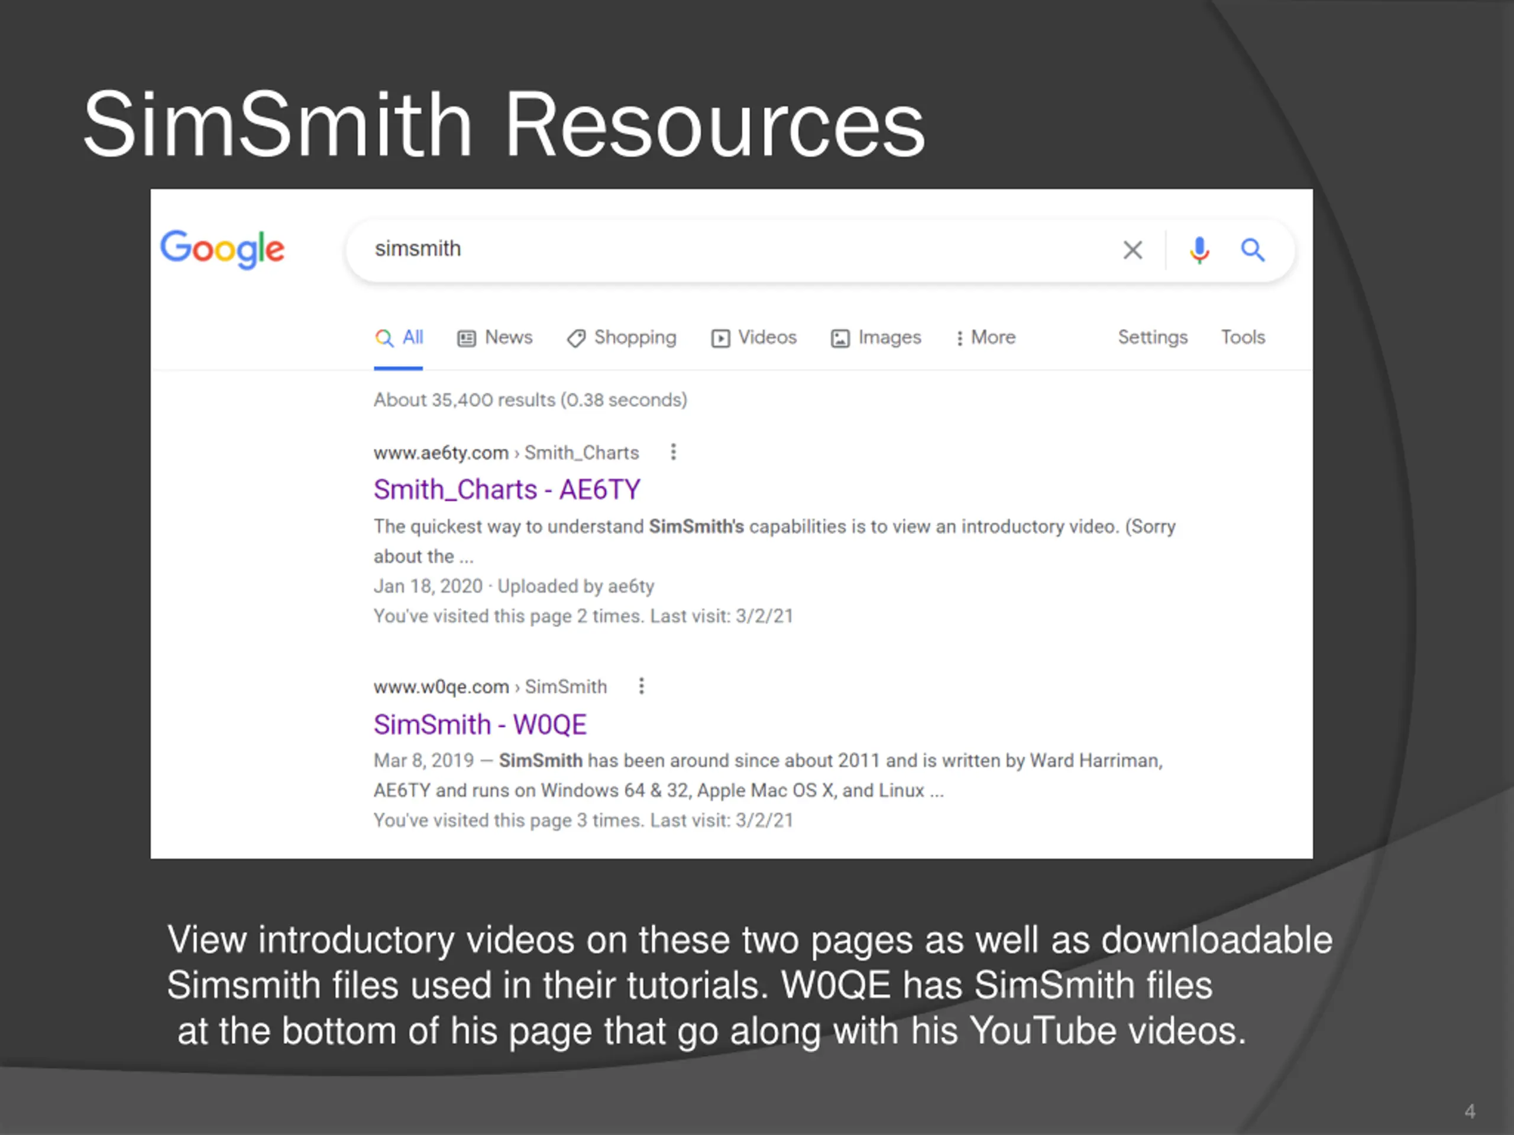
Task: Open the search Tools options
Action: [1243, 338]
